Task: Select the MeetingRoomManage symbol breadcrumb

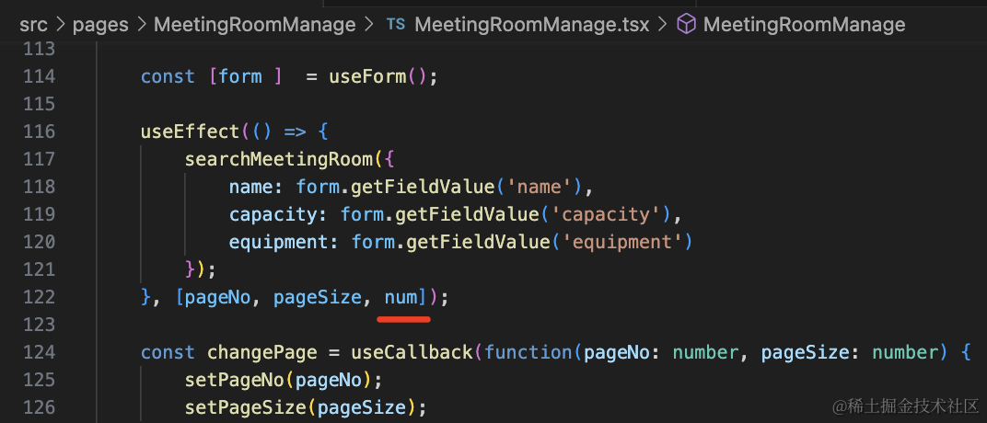Action: (804, 25)
